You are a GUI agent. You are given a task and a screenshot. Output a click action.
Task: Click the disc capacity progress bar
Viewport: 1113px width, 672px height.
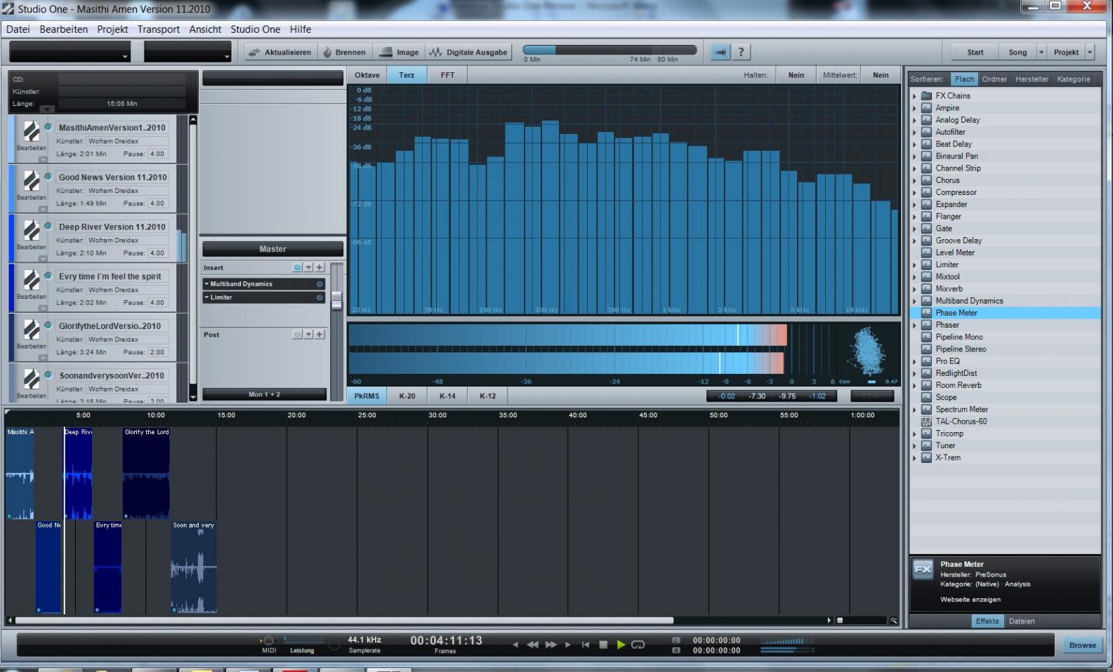[x=610, y=51]
